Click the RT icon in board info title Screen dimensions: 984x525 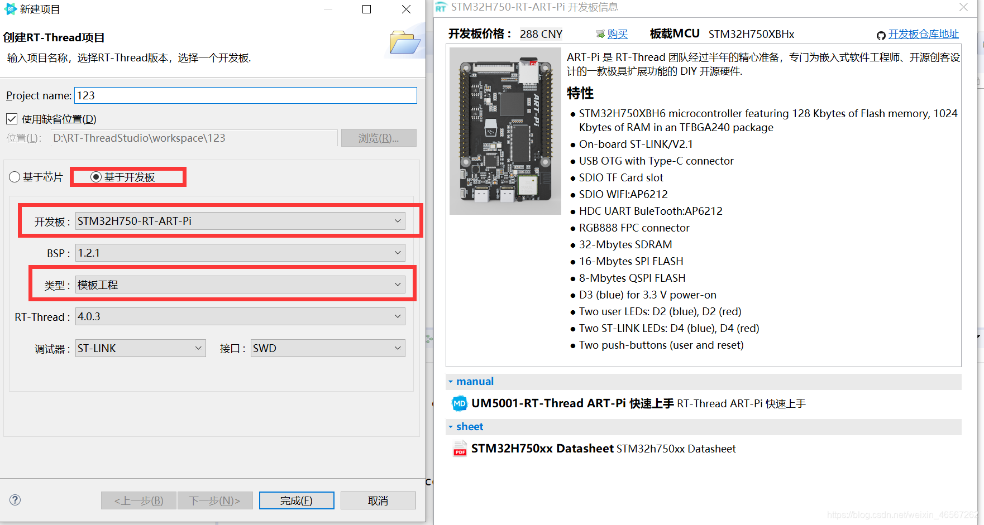441,7
